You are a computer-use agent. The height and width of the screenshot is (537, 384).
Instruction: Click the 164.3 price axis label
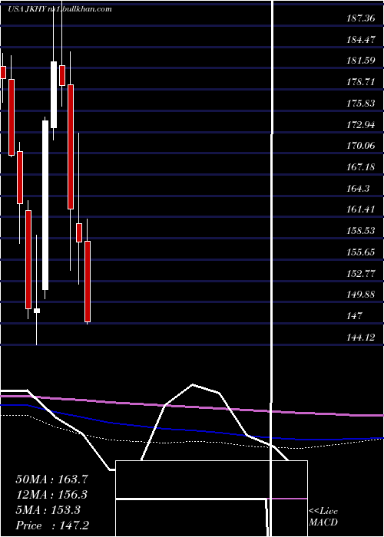(358, 189)
